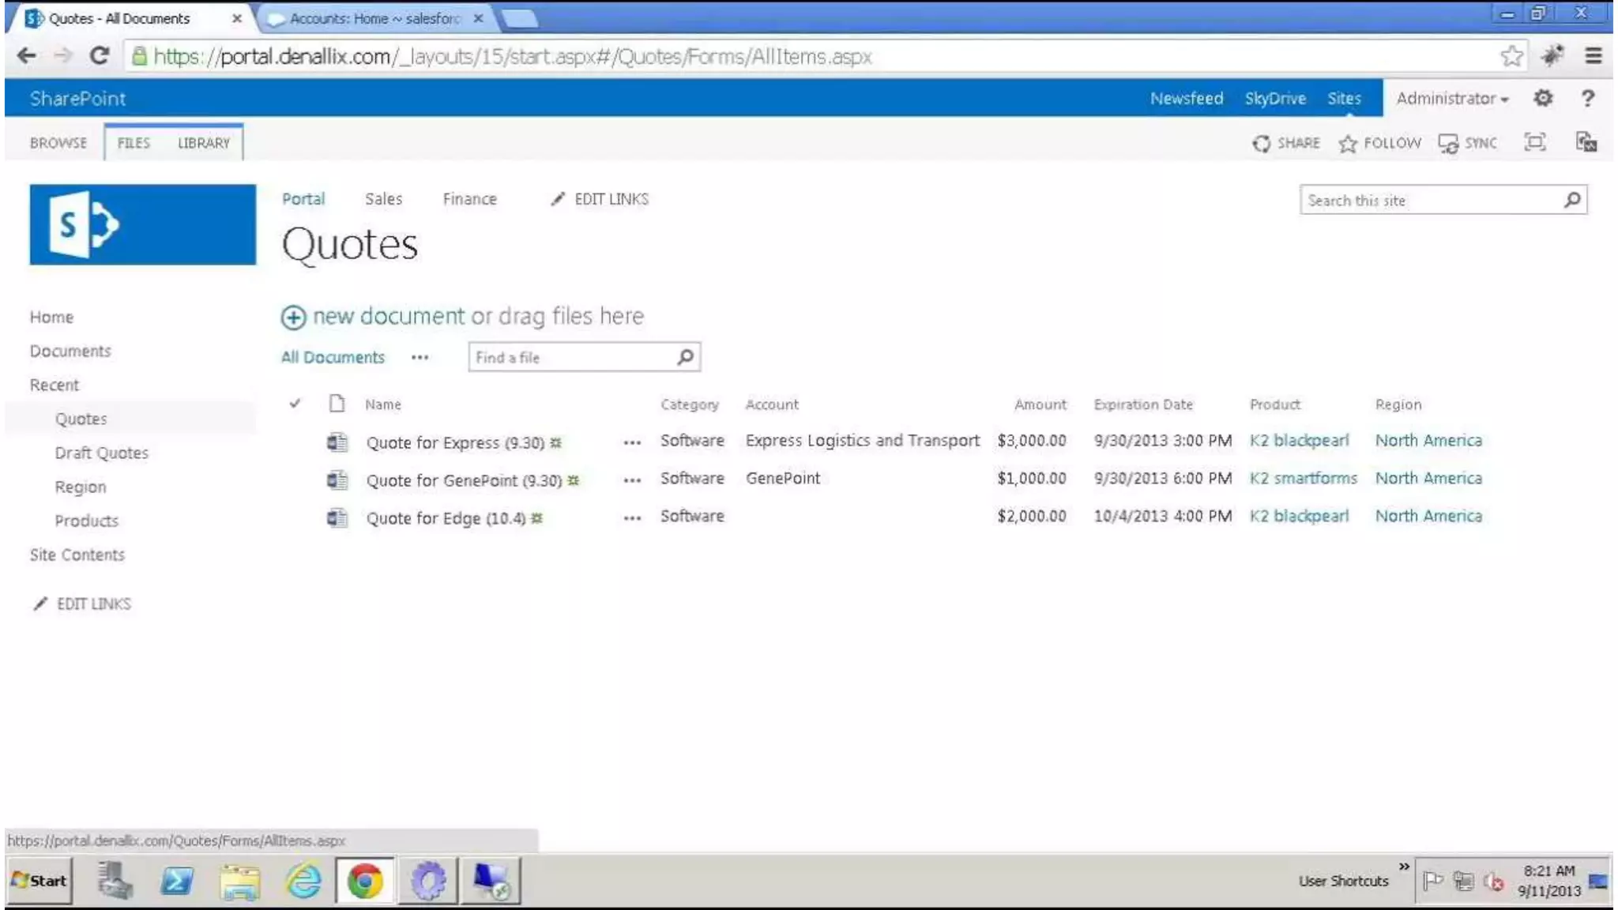Image resolution: width=1618 pixels, height=910 pixels.
Task: Open ellipsis menu for Quote for Edge
Action: tap(631, 518)
